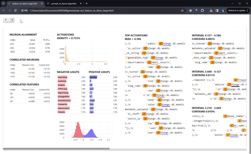Open the tab search dropdown arrow
This screenshot has width=251, height=154.
coord(3,3)
